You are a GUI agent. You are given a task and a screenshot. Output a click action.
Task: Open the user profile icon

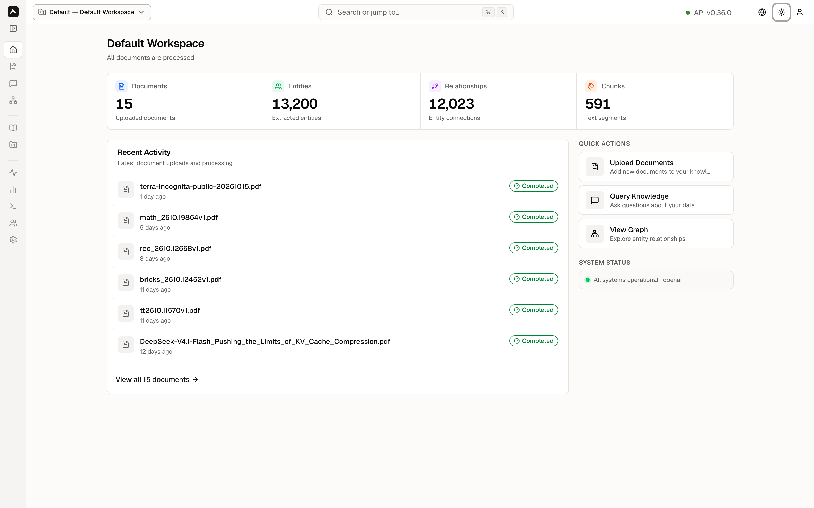point(800,12)
